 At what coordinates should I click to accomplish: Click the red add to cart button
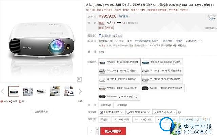coord(113,131)
